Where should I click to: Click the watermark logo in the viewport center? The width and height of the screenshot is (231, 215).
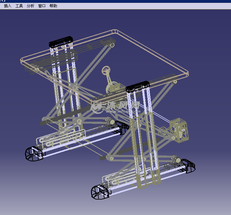point(115,107)
